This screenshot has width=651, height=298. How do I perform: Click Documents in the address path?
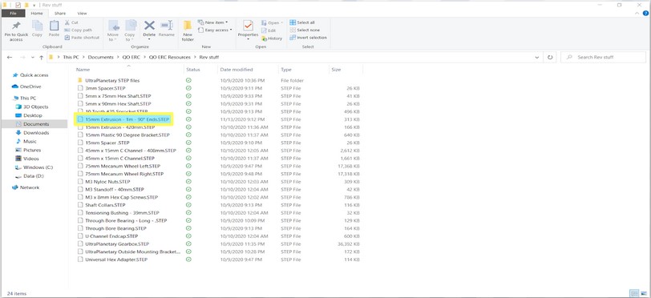100,57
